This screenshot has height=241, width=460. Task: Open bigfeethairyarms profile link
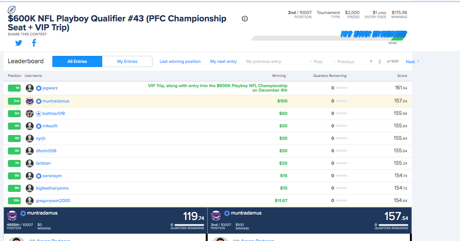point(52,188)
